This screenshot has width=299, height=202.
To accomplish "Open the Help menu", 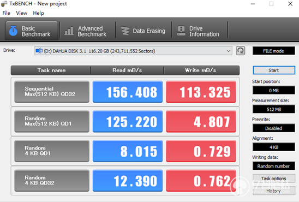I will (38, 13).
